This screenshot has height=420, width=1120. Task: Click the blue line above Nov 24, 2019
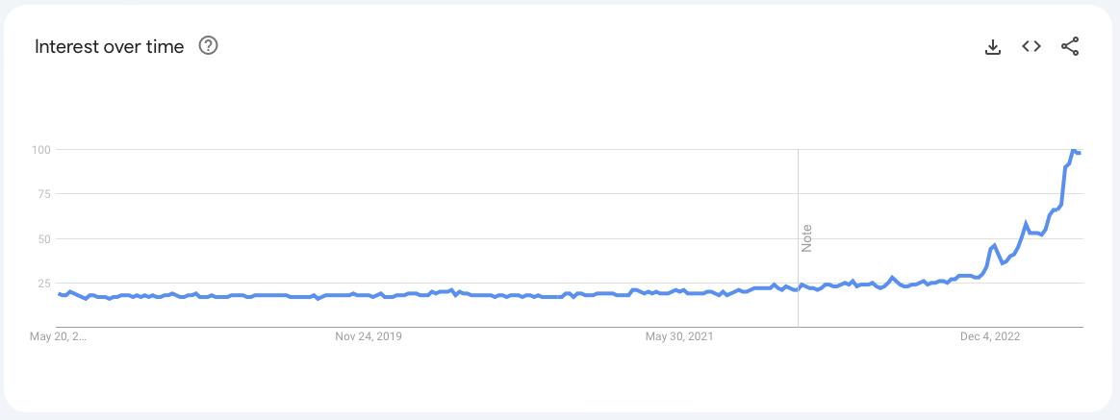369,295
